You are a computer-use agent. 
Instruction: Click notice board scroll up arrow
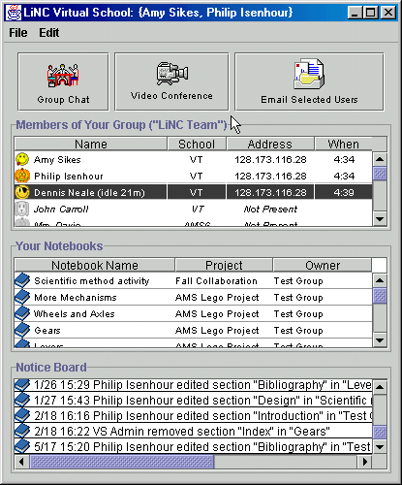pos(380,387)
